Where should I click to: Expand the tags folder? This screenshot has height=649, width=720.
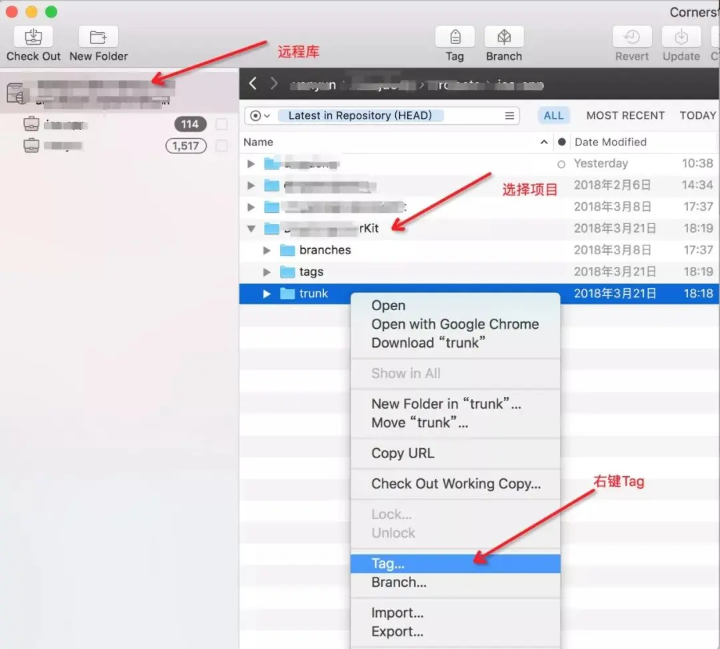(266, 272)
